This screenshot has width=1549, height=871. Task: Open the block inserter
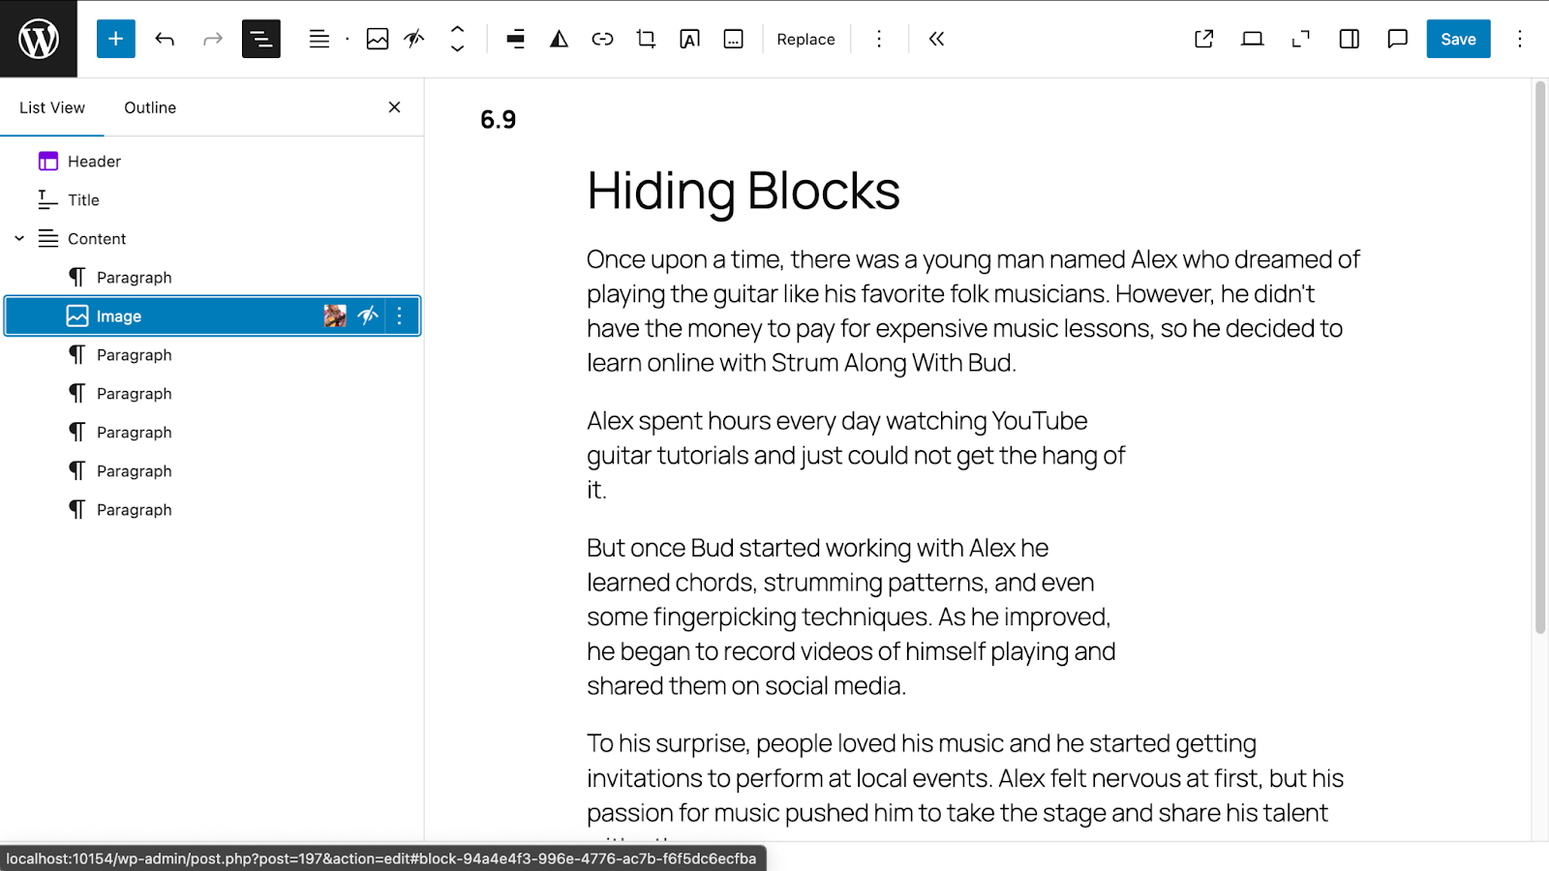point(115,39)
